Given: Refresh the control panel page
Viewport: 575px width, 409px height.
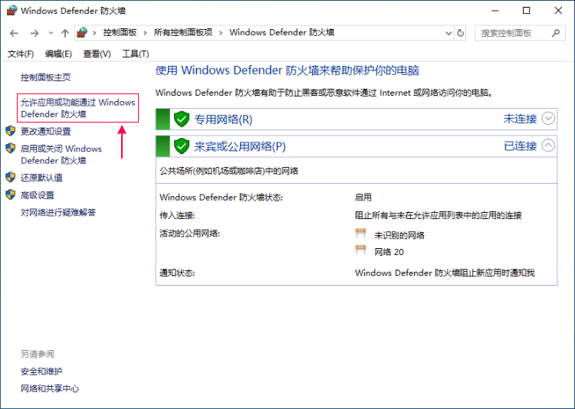Looking at the screenshot, I should click(x=460, y=34).
